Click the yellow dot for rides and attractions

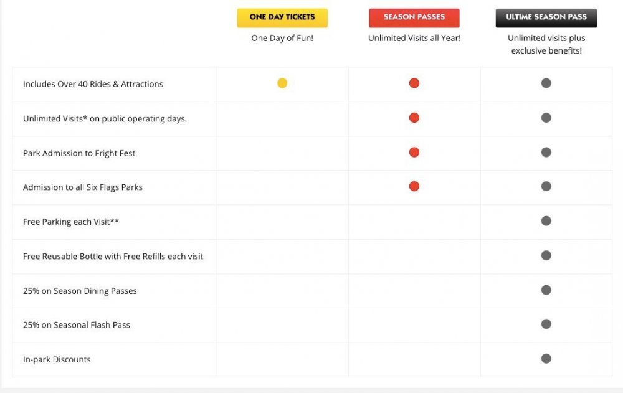[x=282, y=82]
